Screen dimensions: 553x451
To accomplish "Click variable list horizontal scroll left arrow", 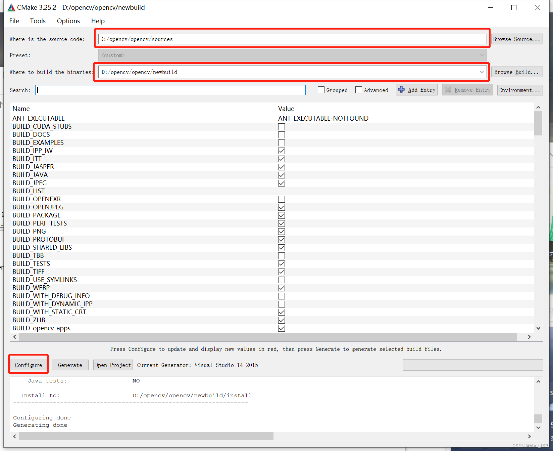I will point(15,337).
